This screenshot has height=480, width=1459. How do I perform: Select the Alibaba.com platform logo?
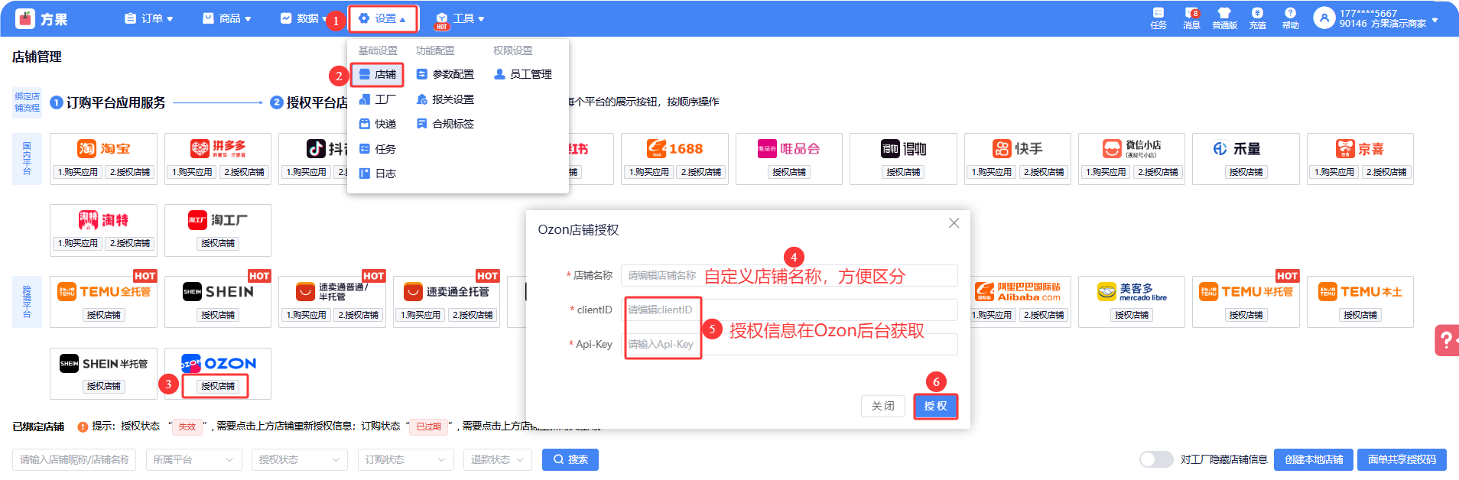pyautogui.click(x=1017, y=291)
